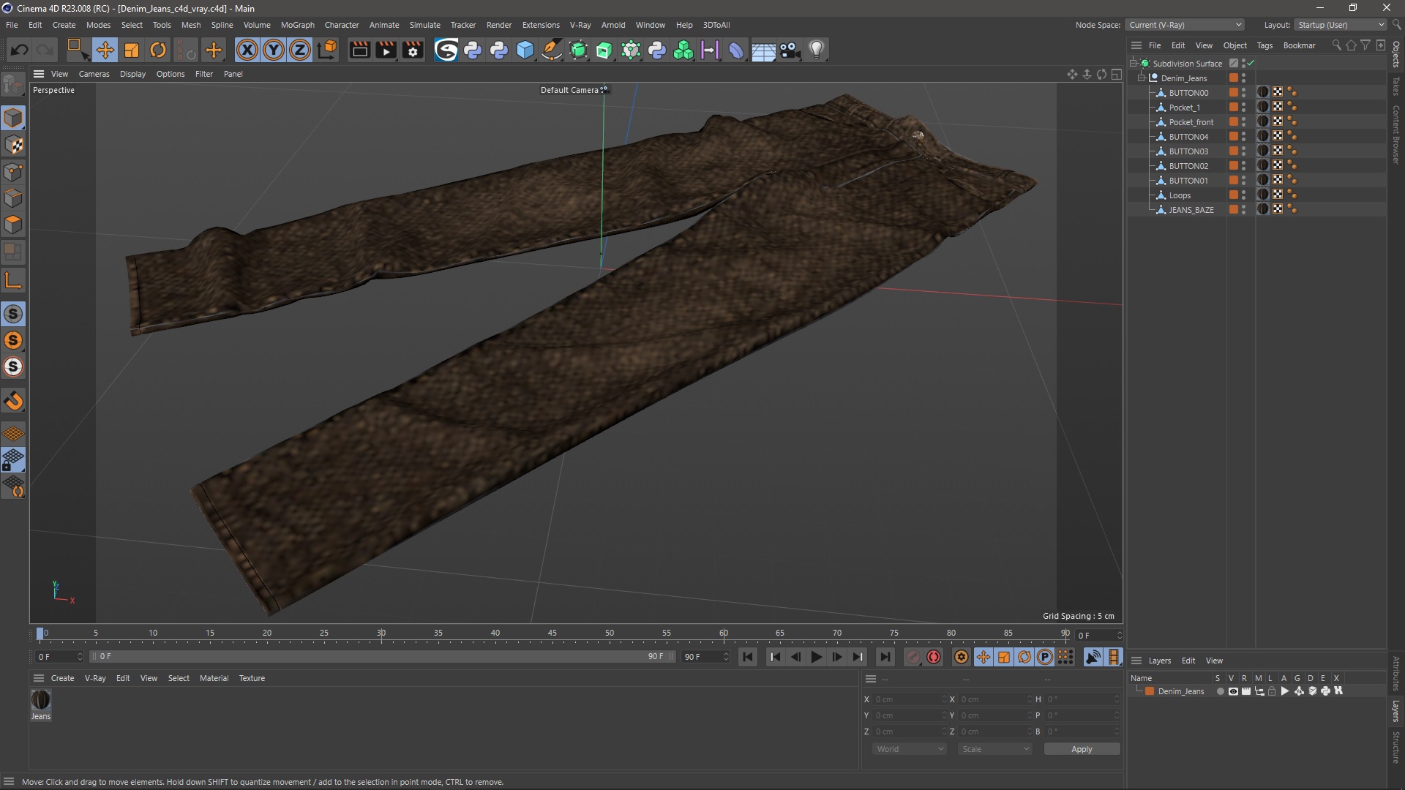Toggle Denim_Jeans layer visibility eye
1405x790 pixels.
[x=1233, y=691]
